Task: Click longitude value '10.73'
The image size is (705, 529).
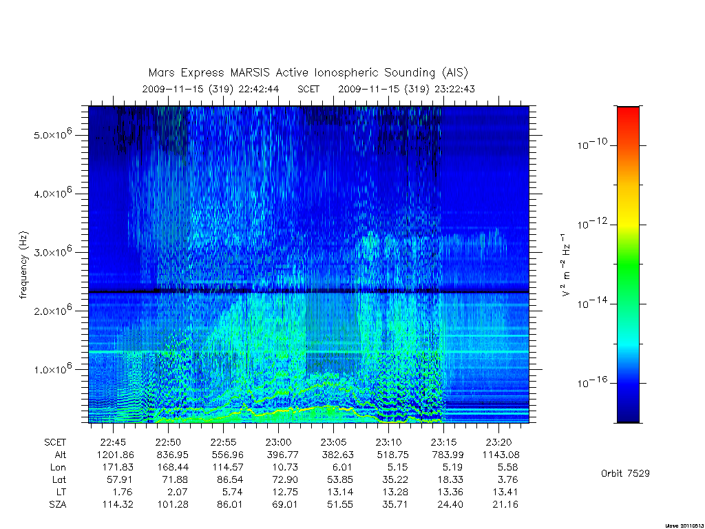Action: point(285,468)
